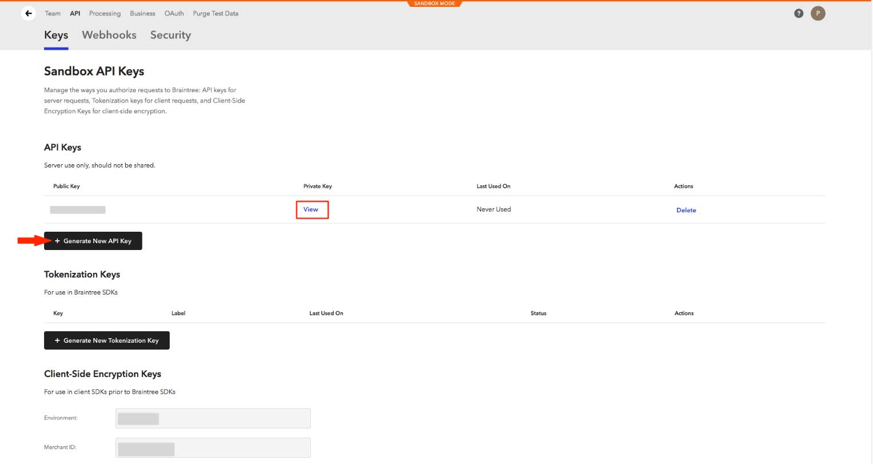Viewport: 873px width, 464px height.
Task: Click the 'Never Used' cell
Action: [x=494, y=209]
